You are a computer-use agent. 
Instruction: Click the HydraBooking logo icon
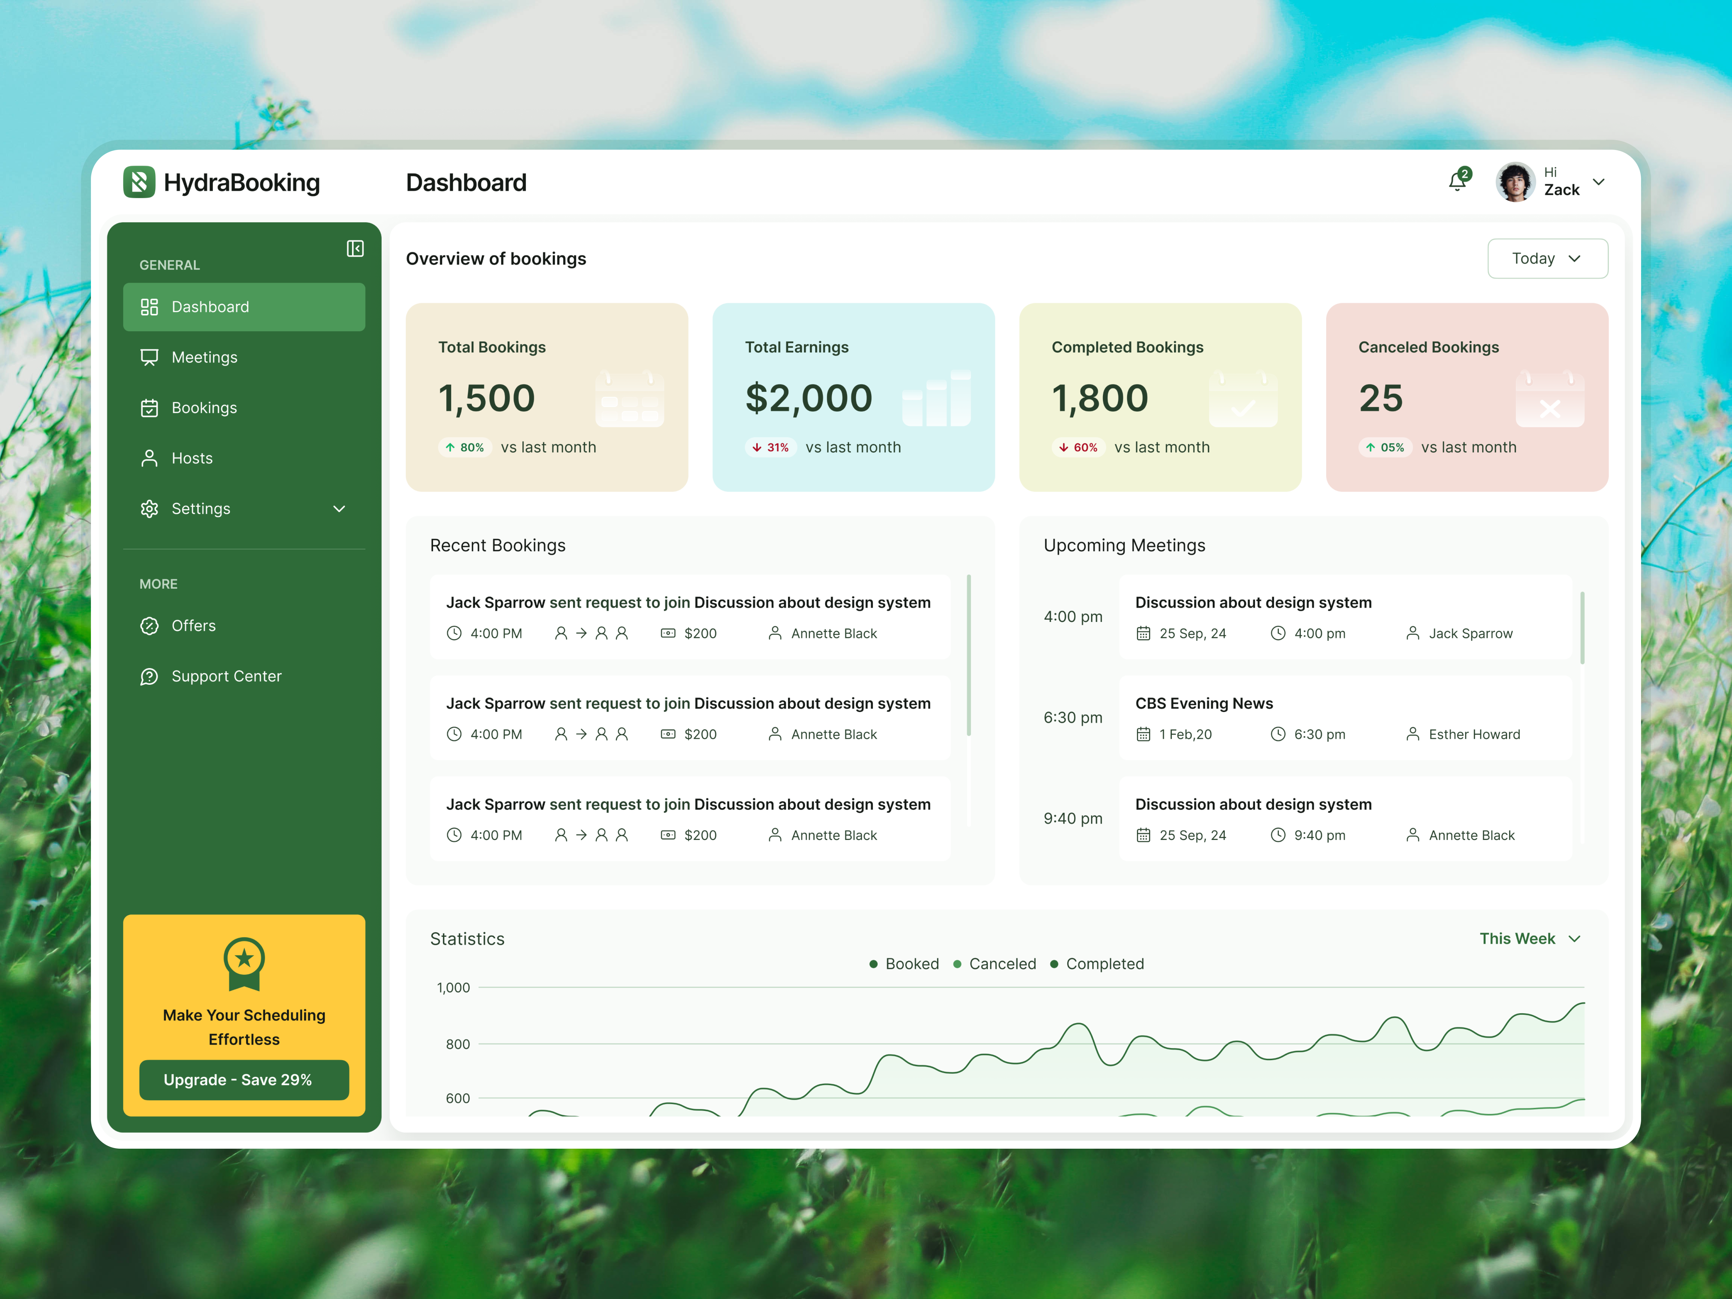[140, 182]
